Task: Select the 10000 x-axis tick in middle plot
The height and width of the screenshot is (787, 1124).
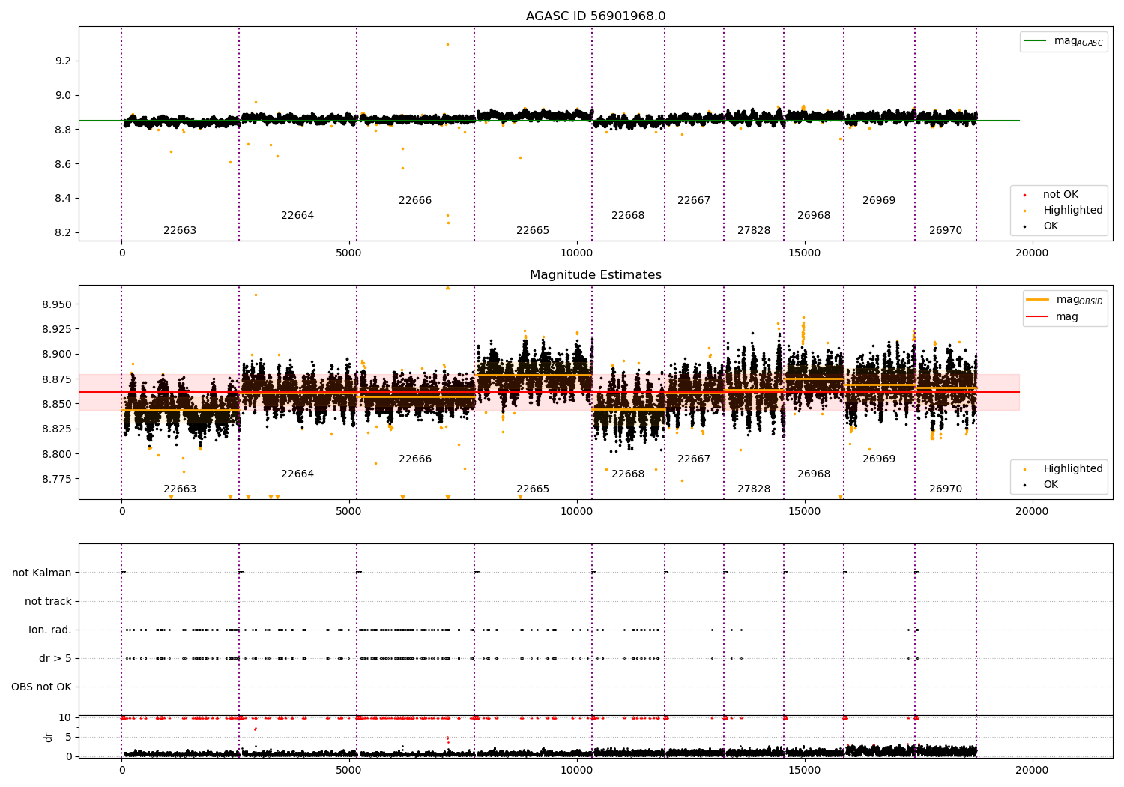Action: [x=577, y=512]
